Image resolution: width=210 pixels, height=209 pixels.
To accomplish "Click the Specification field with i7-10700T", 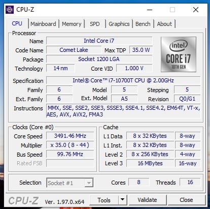I will 123,80.
